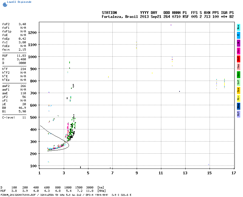Pick the magenta Vo- legend swatch
The image size is (243, 197).
[x=238, y=51]
